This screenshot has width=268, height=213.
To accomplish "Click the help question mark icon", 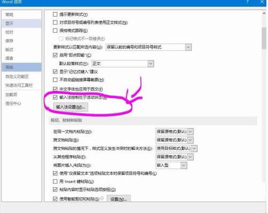I will [x=248, y=2].
